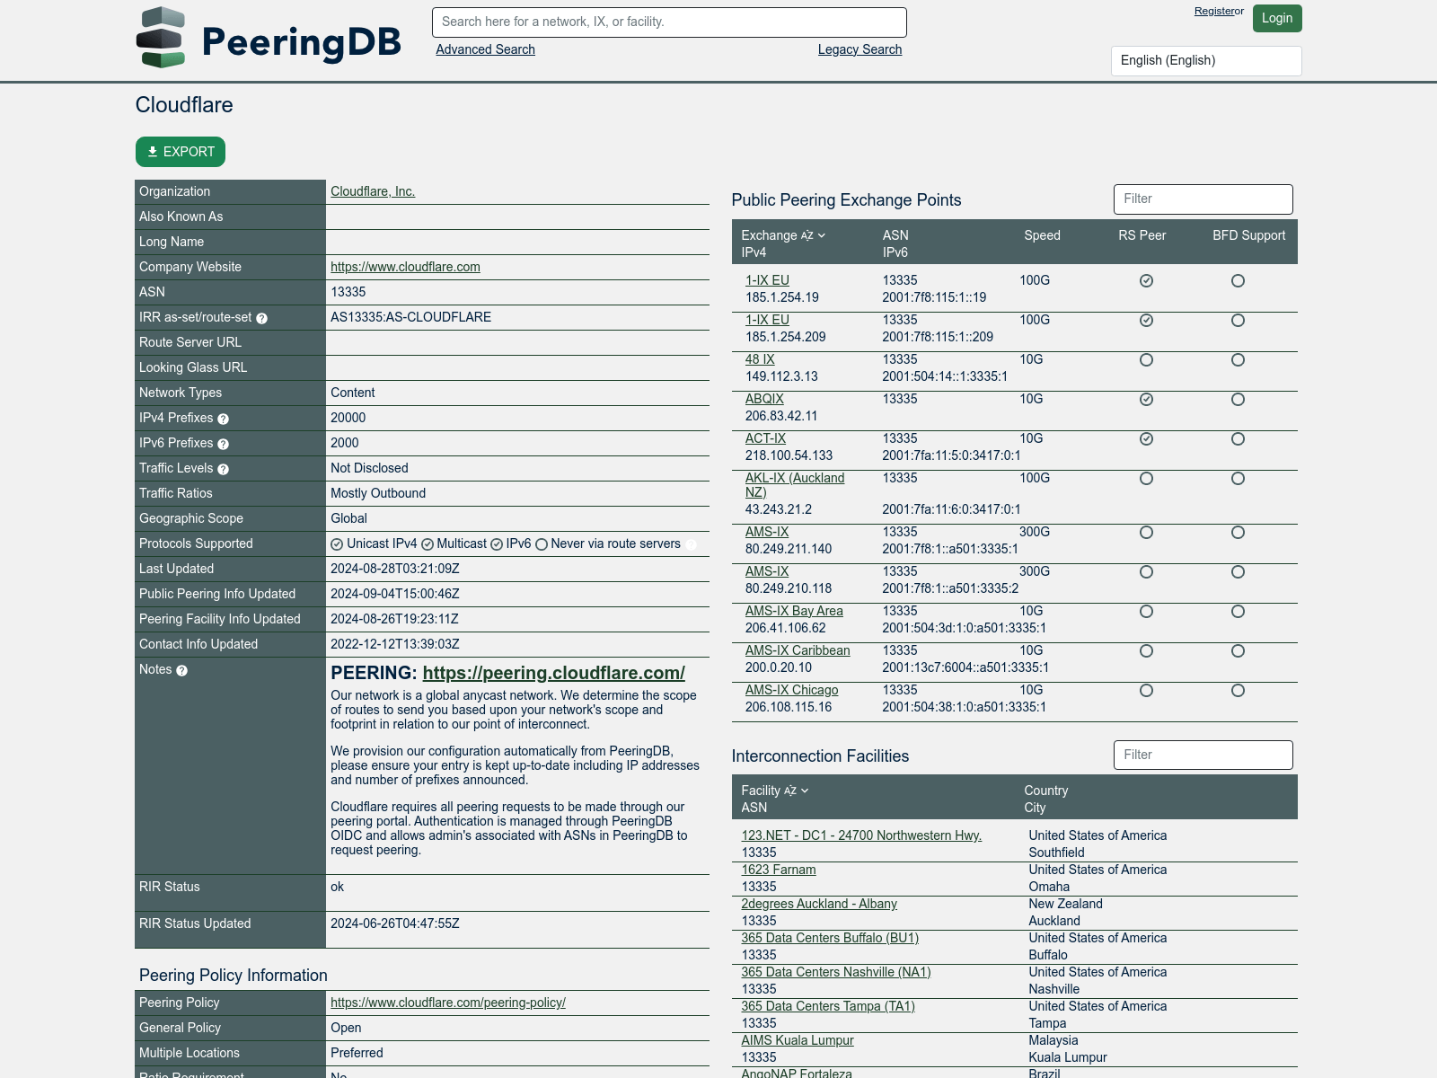Click the PeeringDB logo
This screenshot has width=1437, height=1078.
(269, 38)
